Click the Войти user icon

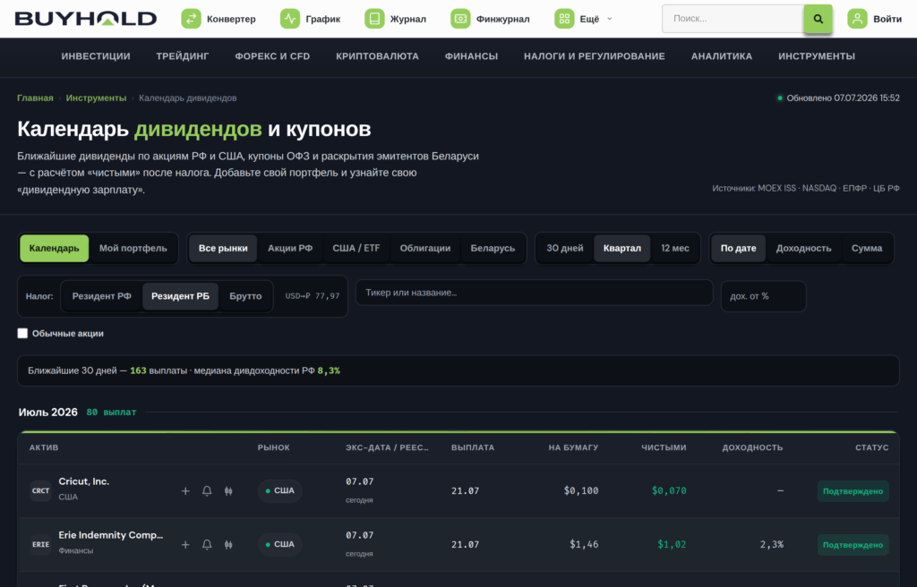click(x=857, y=19)
